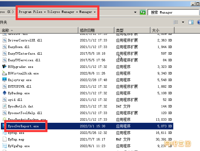Toggle the preview pane icon

point(191,22)
